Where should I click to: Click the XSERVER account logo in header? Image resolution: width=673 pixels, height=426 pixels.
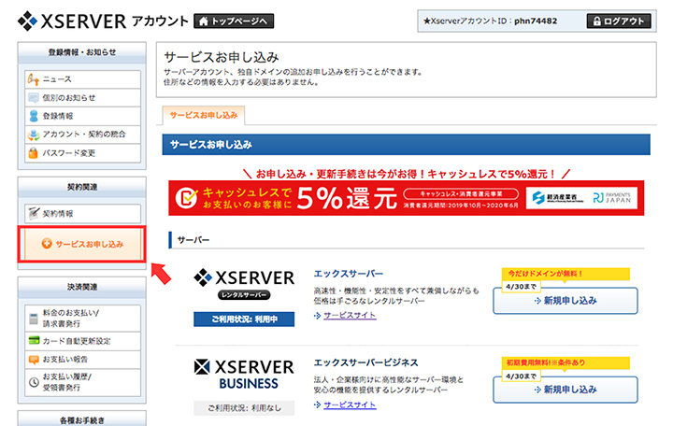tap(103, 21)
